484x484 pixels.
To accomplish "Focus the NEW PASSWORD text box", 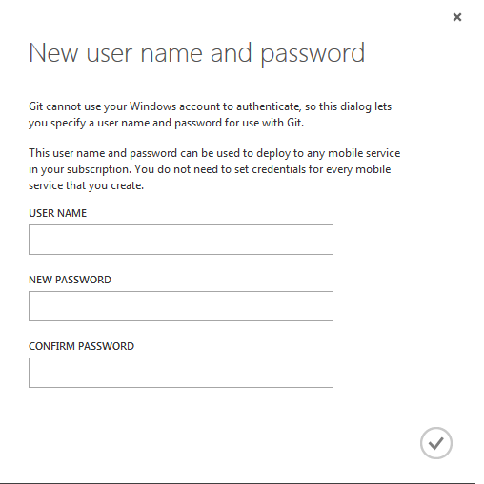I will [181, 306].
